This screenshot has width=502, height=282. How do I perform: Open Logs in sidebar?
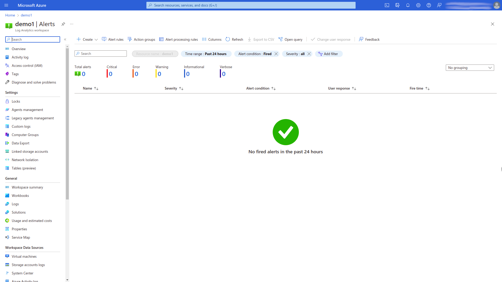tap(33, 204)
